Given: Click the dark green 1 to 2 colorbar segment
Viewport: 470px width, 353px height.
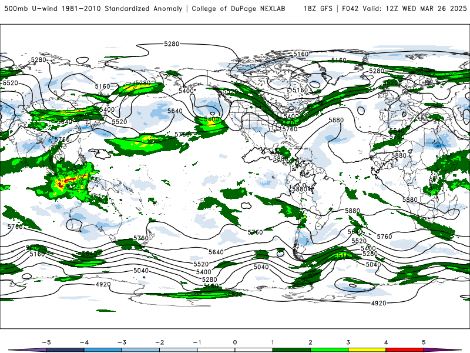Looking at the screenshot, I should (x=291, y=350).
